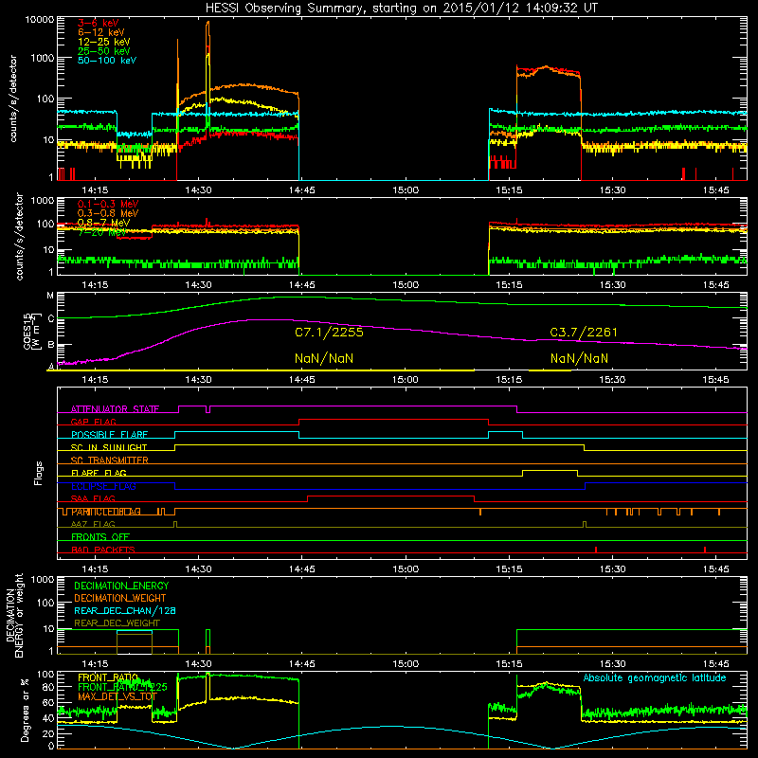The height and width of the screenshot is (758, 758).
Task: Click the 10000 y-axis label in top plot
Action: tap(40, 19)
